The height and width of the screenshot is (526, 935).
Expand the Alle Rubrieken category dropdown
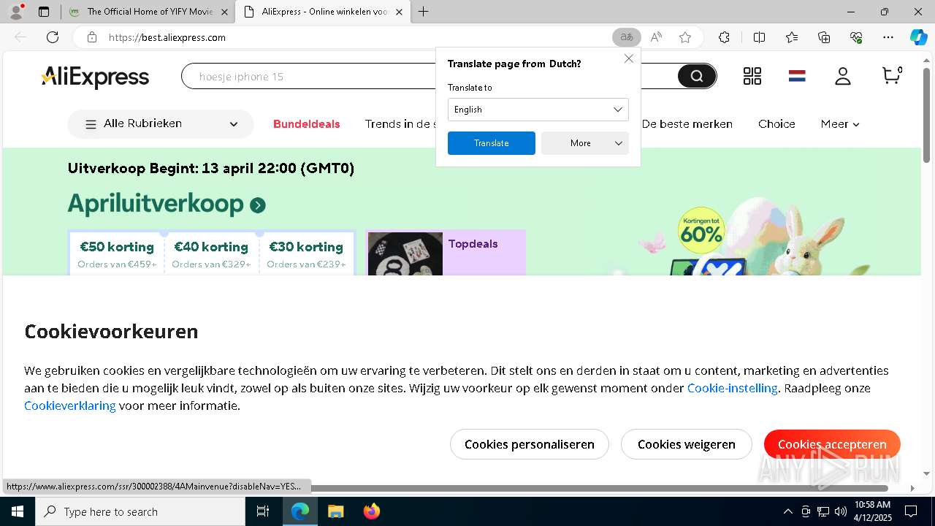[161, 124]
